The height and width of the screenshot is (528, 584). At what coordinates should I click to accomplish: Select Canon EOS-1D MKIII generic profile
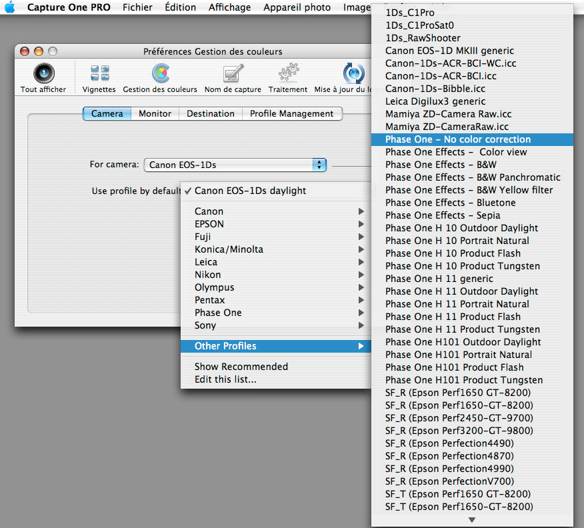(x=472, y=51)
